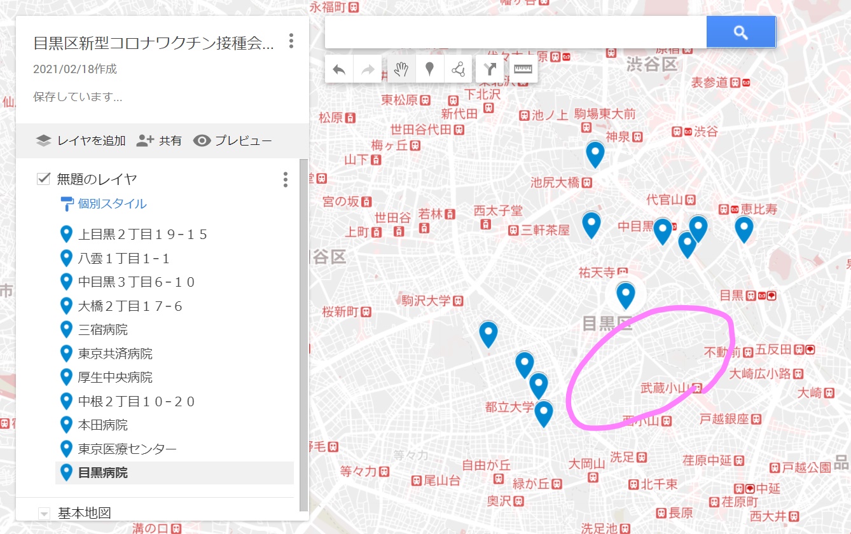Click レイヤを追加 to add a layer
This screenshot has height=534, width=851.
click(81, 141)
